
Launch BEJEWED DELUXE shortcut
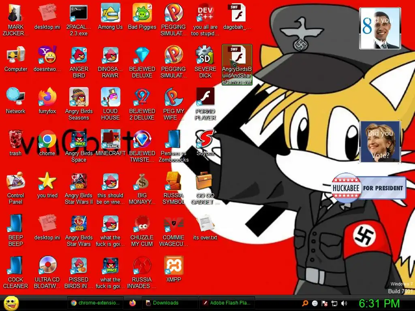click(142, 62)
